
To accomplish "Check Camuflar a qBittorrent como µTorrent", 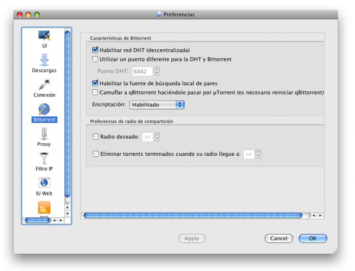I will point(95,92).
